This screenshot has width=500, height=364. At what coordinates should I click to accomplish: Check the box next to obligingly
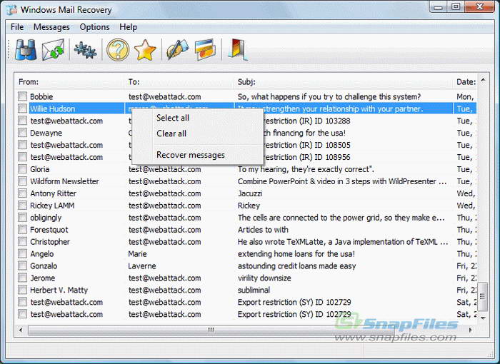(x=22, y=218)
